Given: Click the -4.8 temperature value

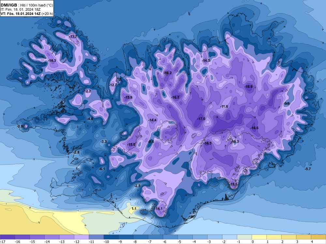Looking at the screenshot, I should [x=90, y=119].
